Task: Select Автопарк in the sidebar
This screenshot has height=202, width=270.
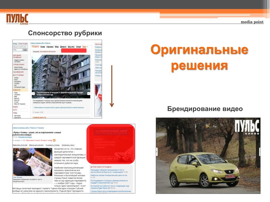Action: (x=17, y=116)
